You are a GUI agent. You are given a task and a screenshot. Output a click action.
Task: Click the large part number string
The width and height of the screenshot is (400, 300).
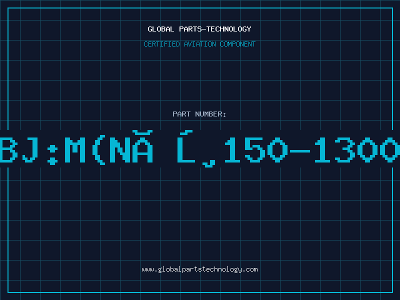[200, 149]
